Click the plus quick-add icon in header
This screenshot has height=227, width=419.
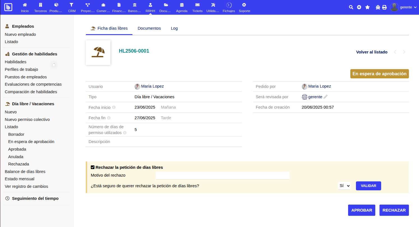click(359, 7)
